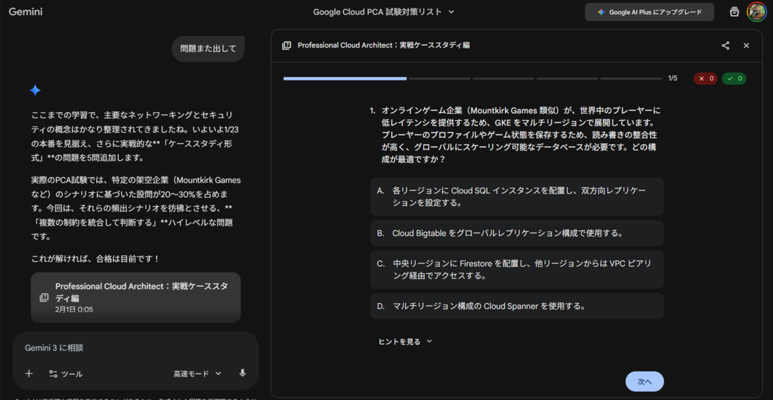773x400 pixels.
Task: Share the quiz via share icon
Action: tap(725, 46)
